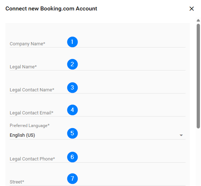Click the blue number 1 marker

pos(72,42)
